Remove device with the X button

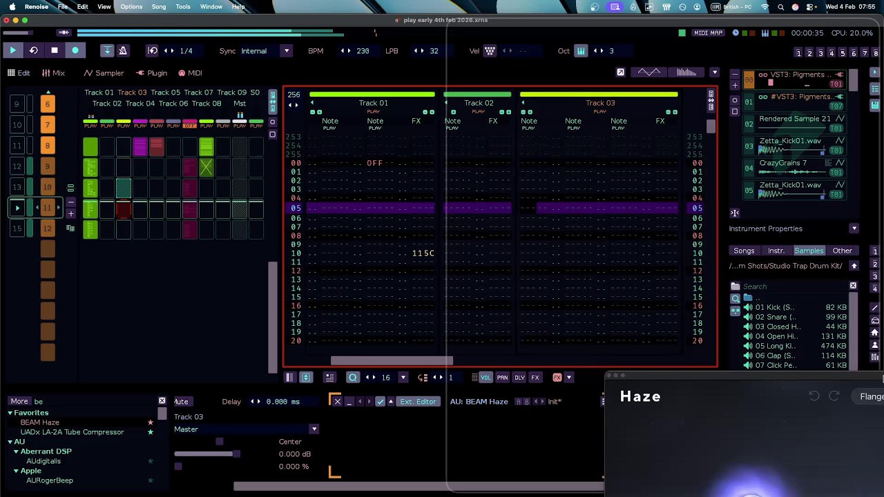[337, 402]
